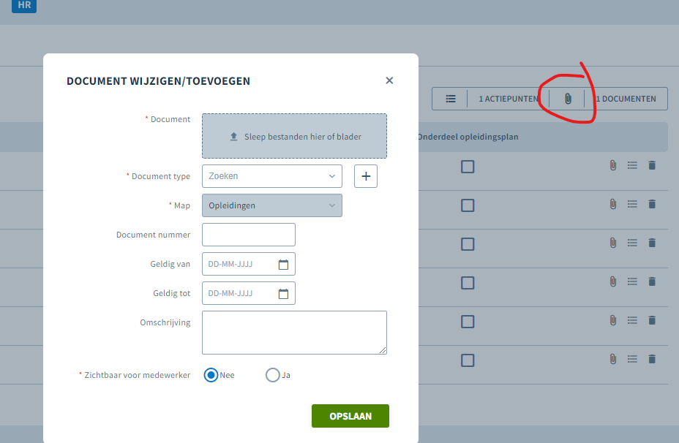Add a new document type with plus button

[366, 176]
